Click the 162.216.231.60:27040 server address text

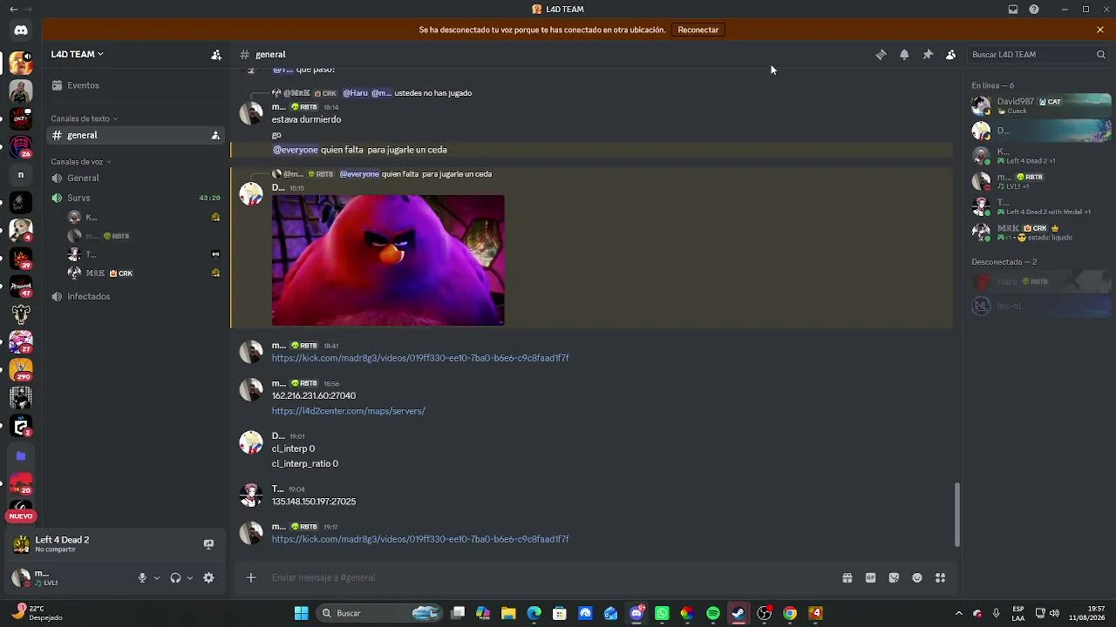[314, 395]
